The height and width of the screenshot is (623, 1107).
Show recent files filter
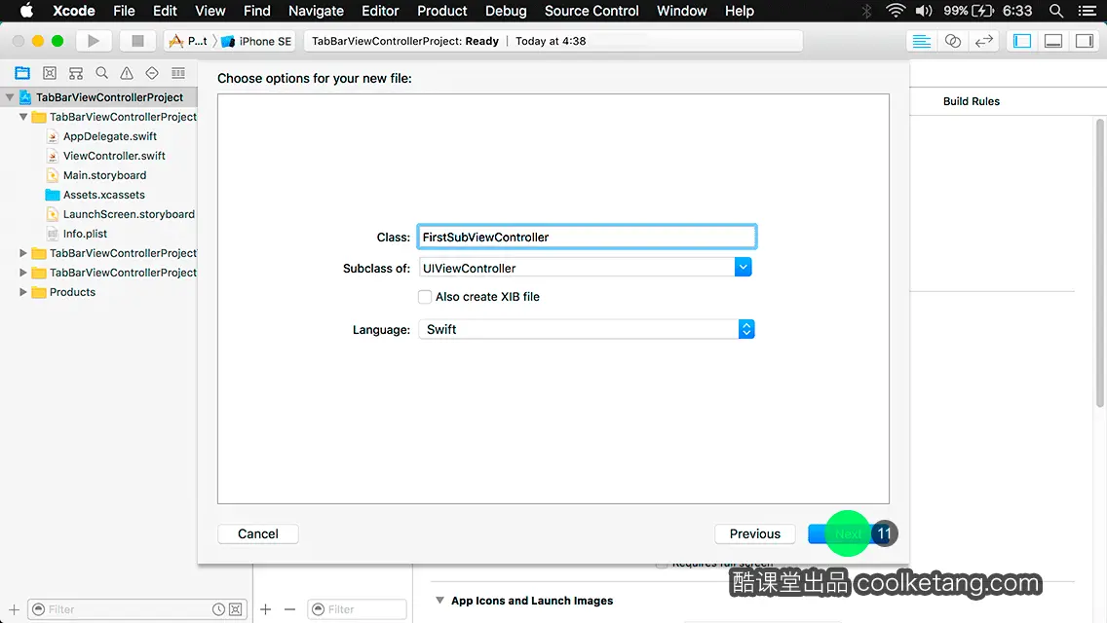[x=219, y=609]
